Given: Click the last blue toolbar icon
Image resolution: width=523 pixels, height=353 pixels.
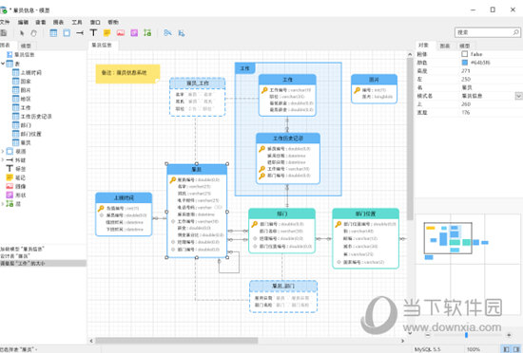Looking at the screenshot, I should tap(182, 33).
